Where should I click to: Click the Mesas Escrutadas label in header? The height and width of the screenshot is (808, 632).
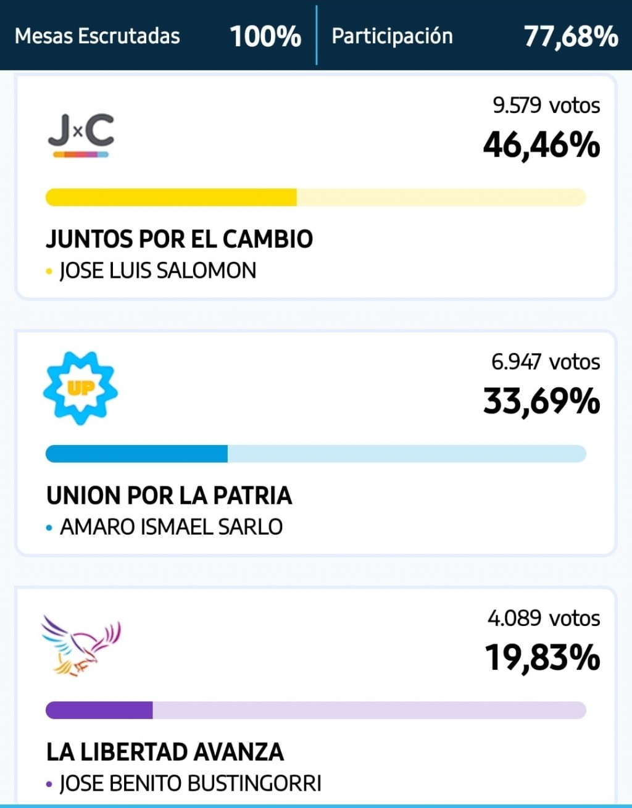point(98,36)
